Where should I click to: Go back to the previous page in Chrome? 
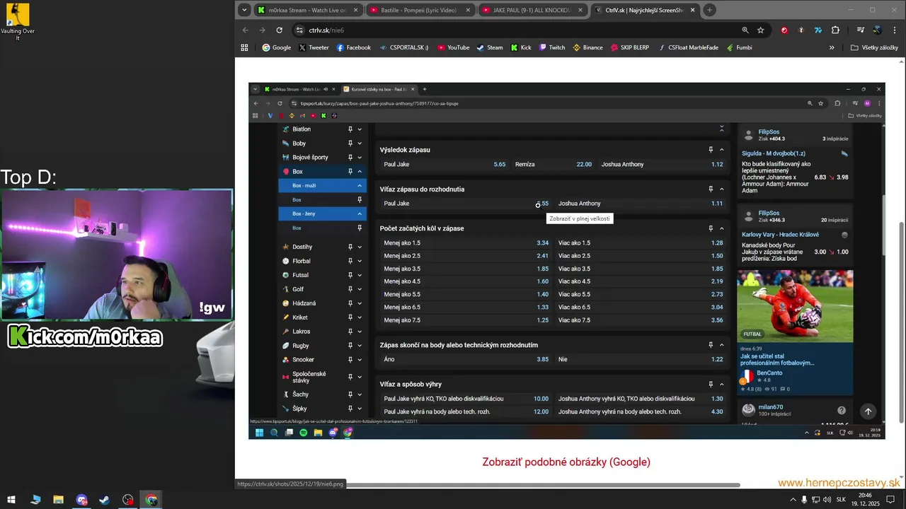click(x=246, y=30)
